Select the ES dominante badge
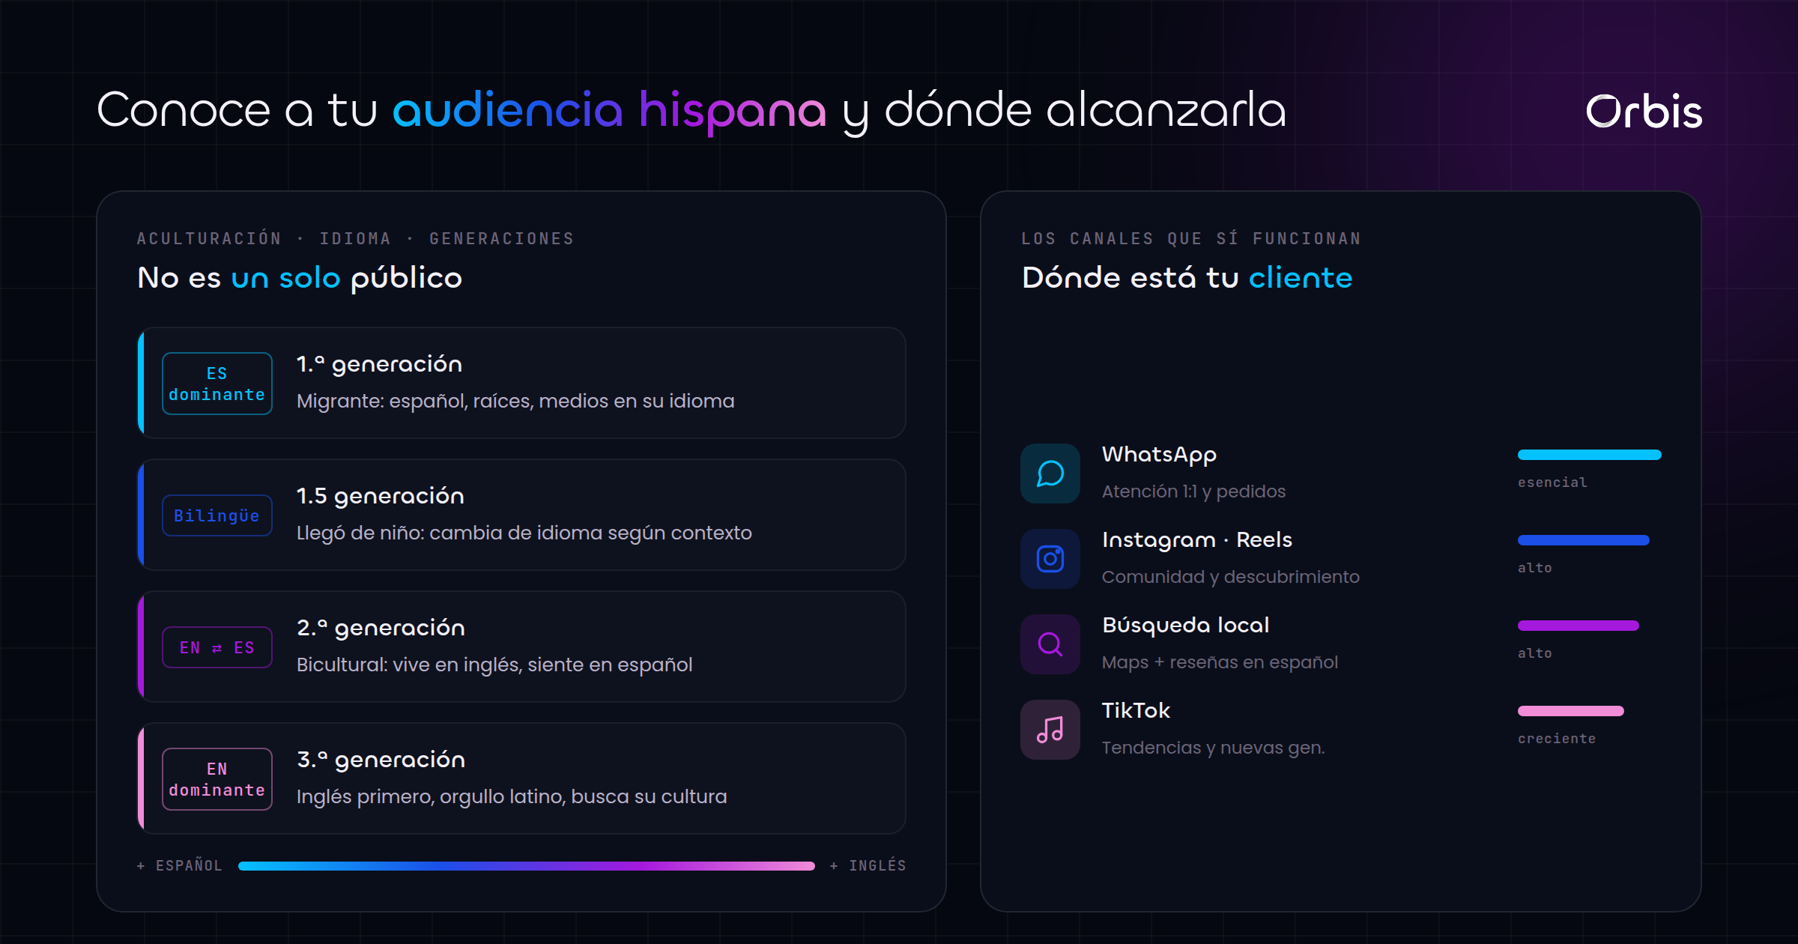 click(x=217, y=384)
